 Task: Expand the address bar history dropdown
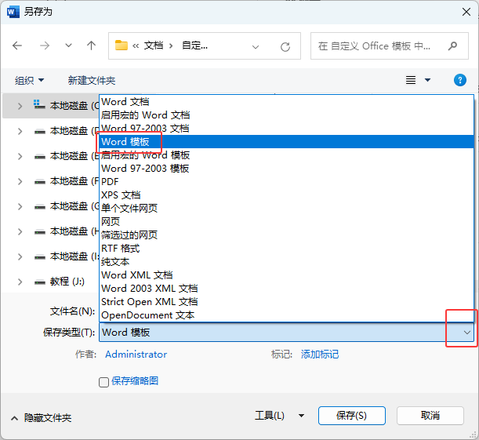coord(256,47)
